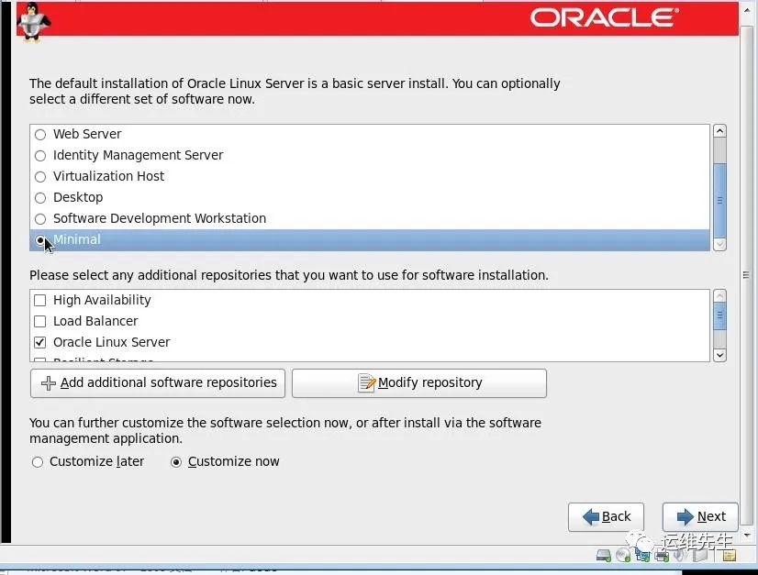
Task: Click the repositories list scroll-up arrow
Action: [719, 295]
